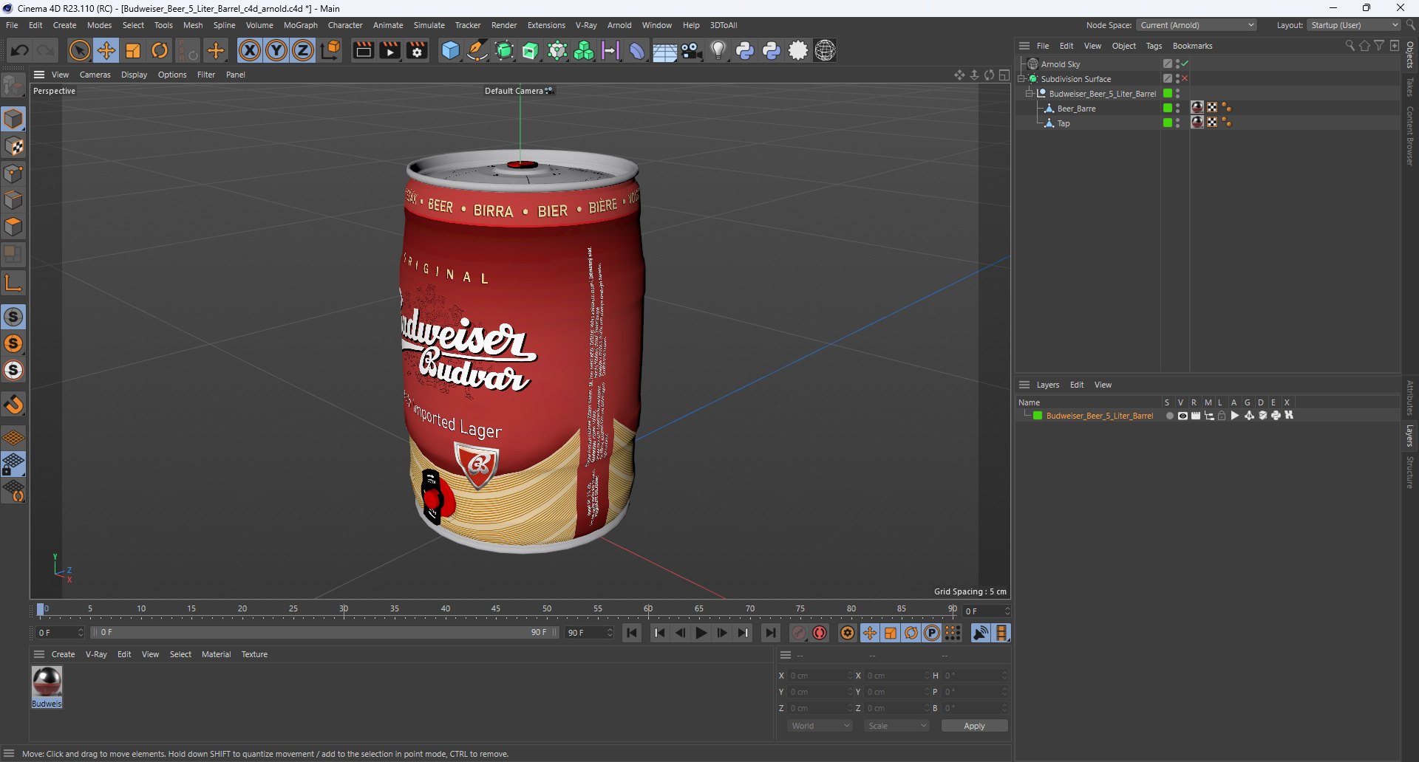Toggle Z axis lock

tap(303, 50)
